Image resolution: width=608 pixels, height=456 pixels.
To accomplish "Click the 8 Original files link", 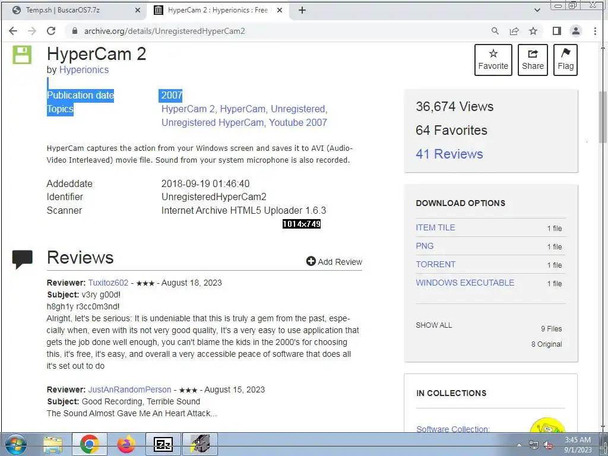I will pos(546,344).
